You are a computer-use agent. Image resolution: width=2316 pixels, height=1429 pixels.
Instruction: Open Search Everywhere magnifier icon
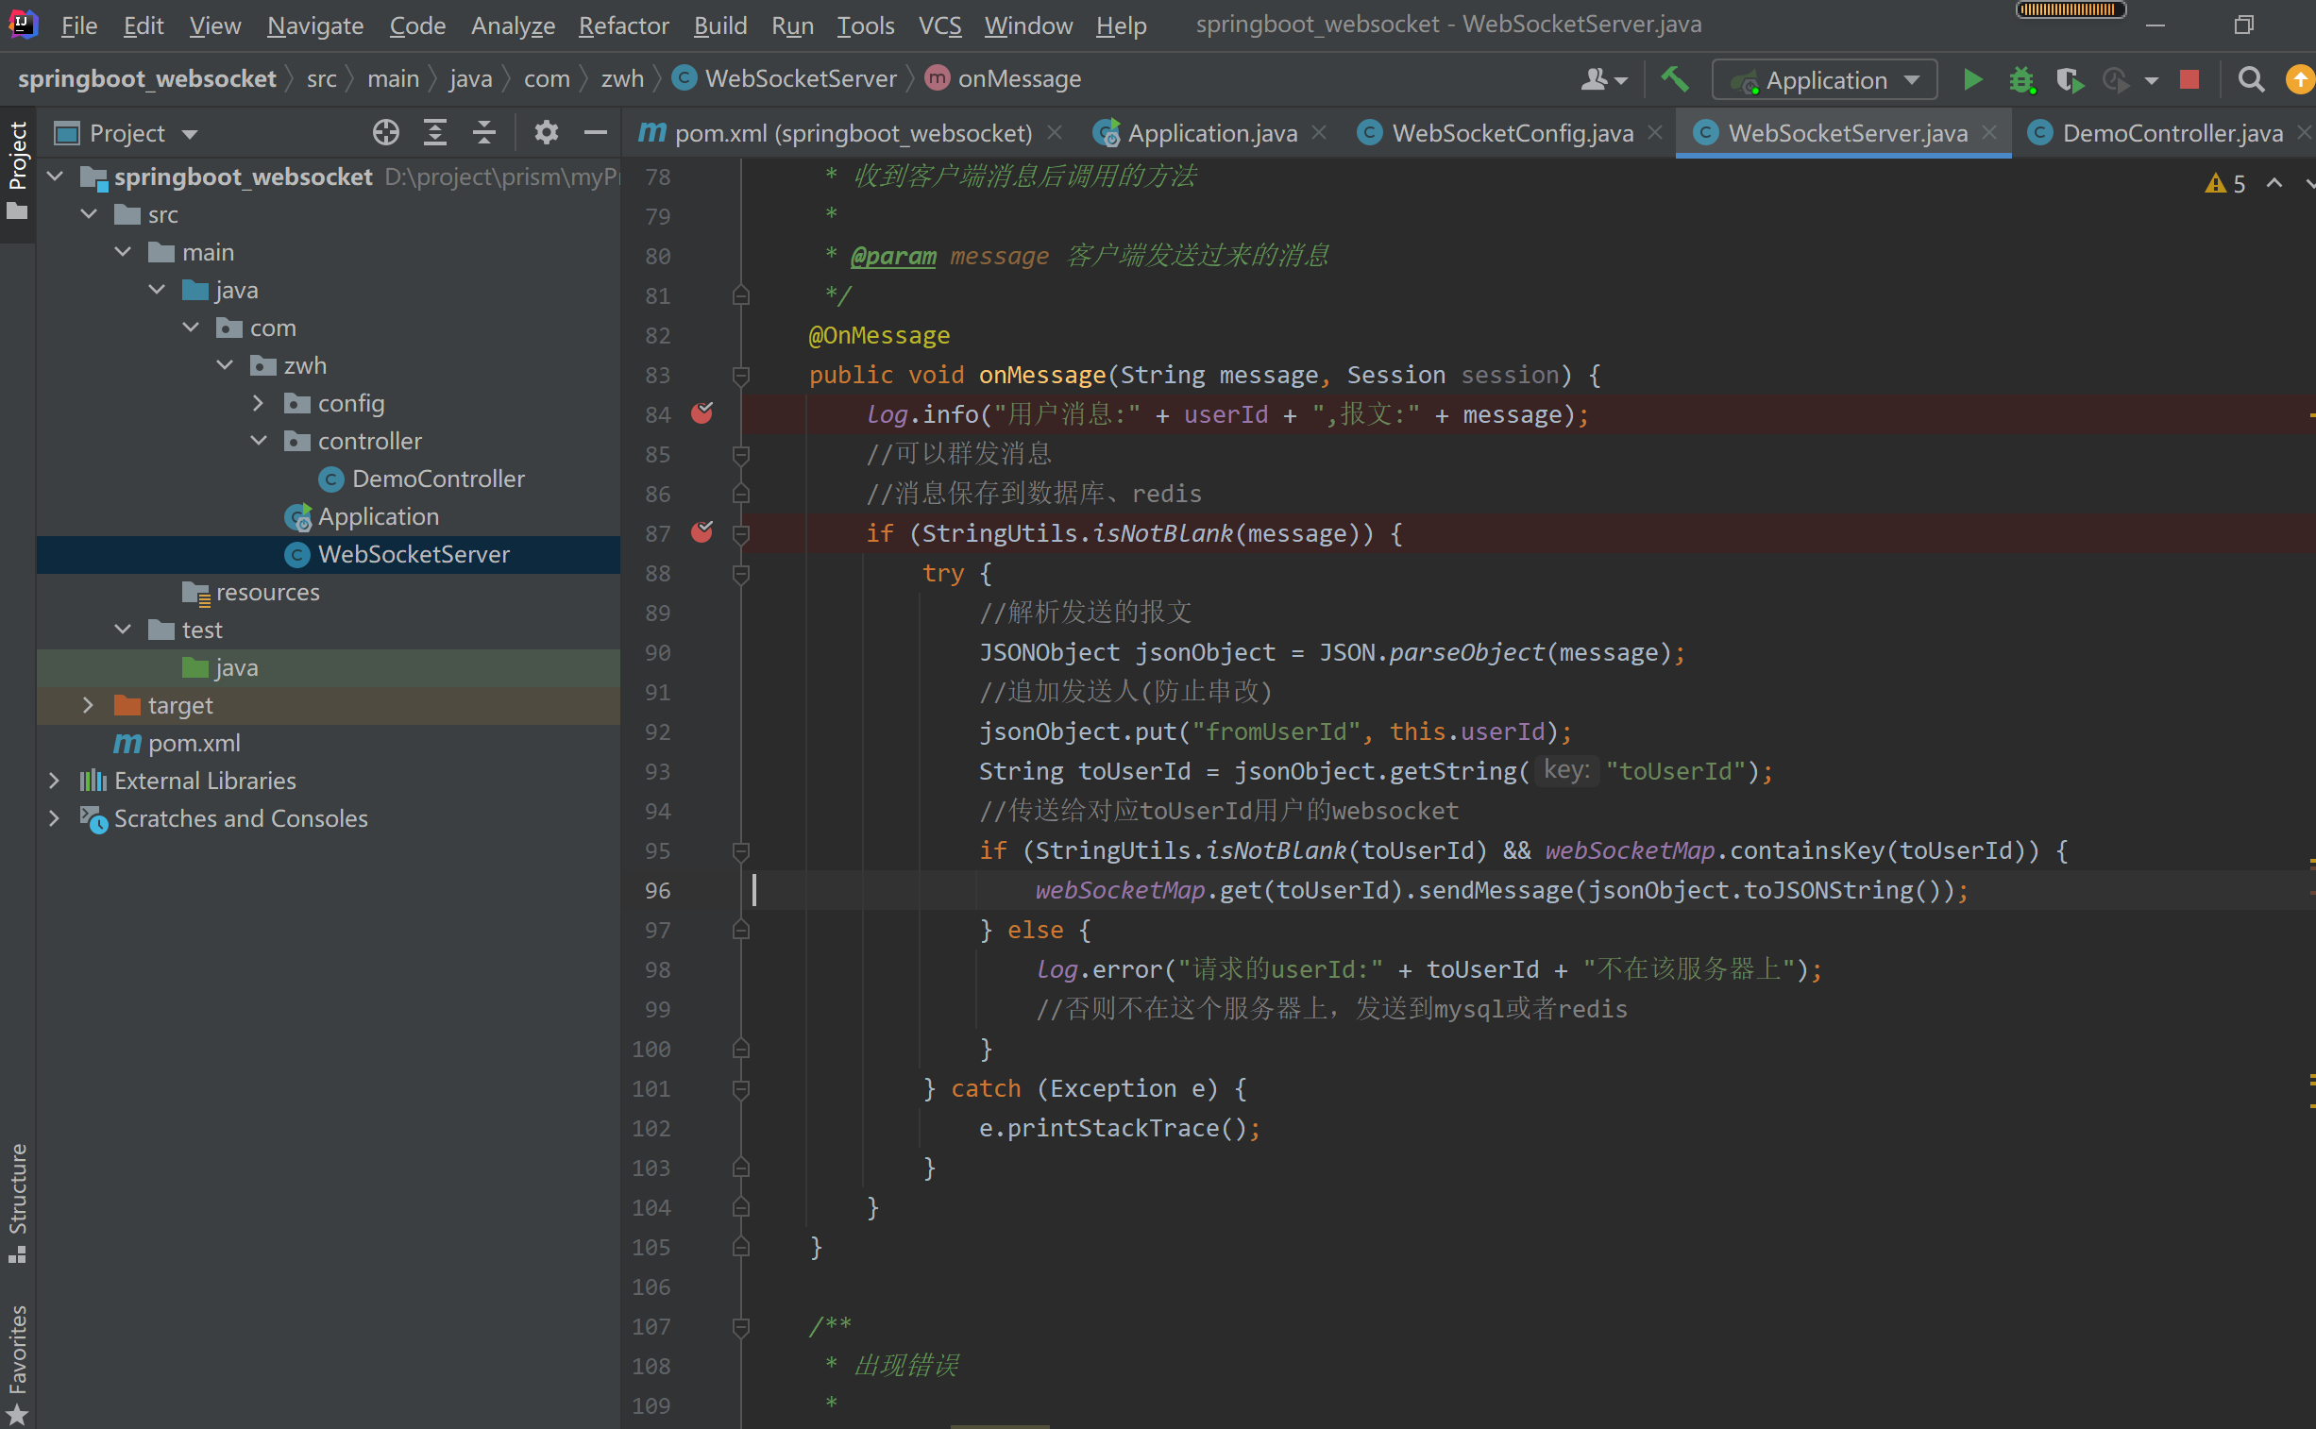click(2252, 79)
